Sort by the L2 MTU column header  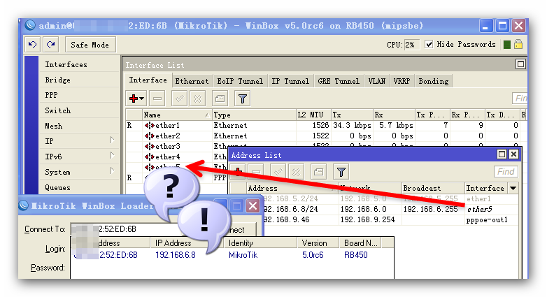(x=313, y=115)
